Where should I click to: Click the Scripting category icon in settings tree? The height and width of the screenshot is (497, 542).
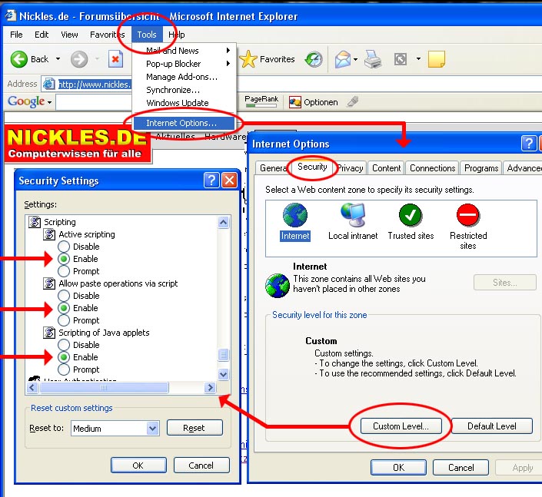click(x=35, y=222)
